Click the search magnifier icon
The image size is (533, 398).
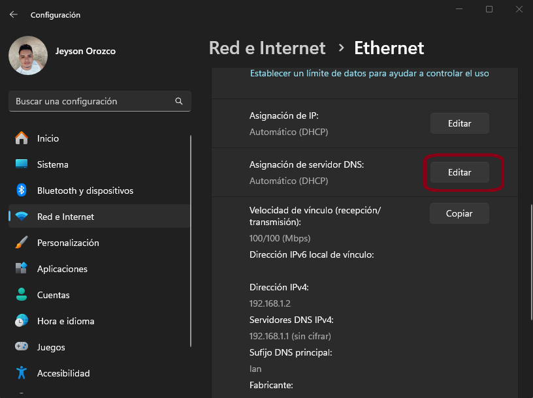tap(179, 102)
